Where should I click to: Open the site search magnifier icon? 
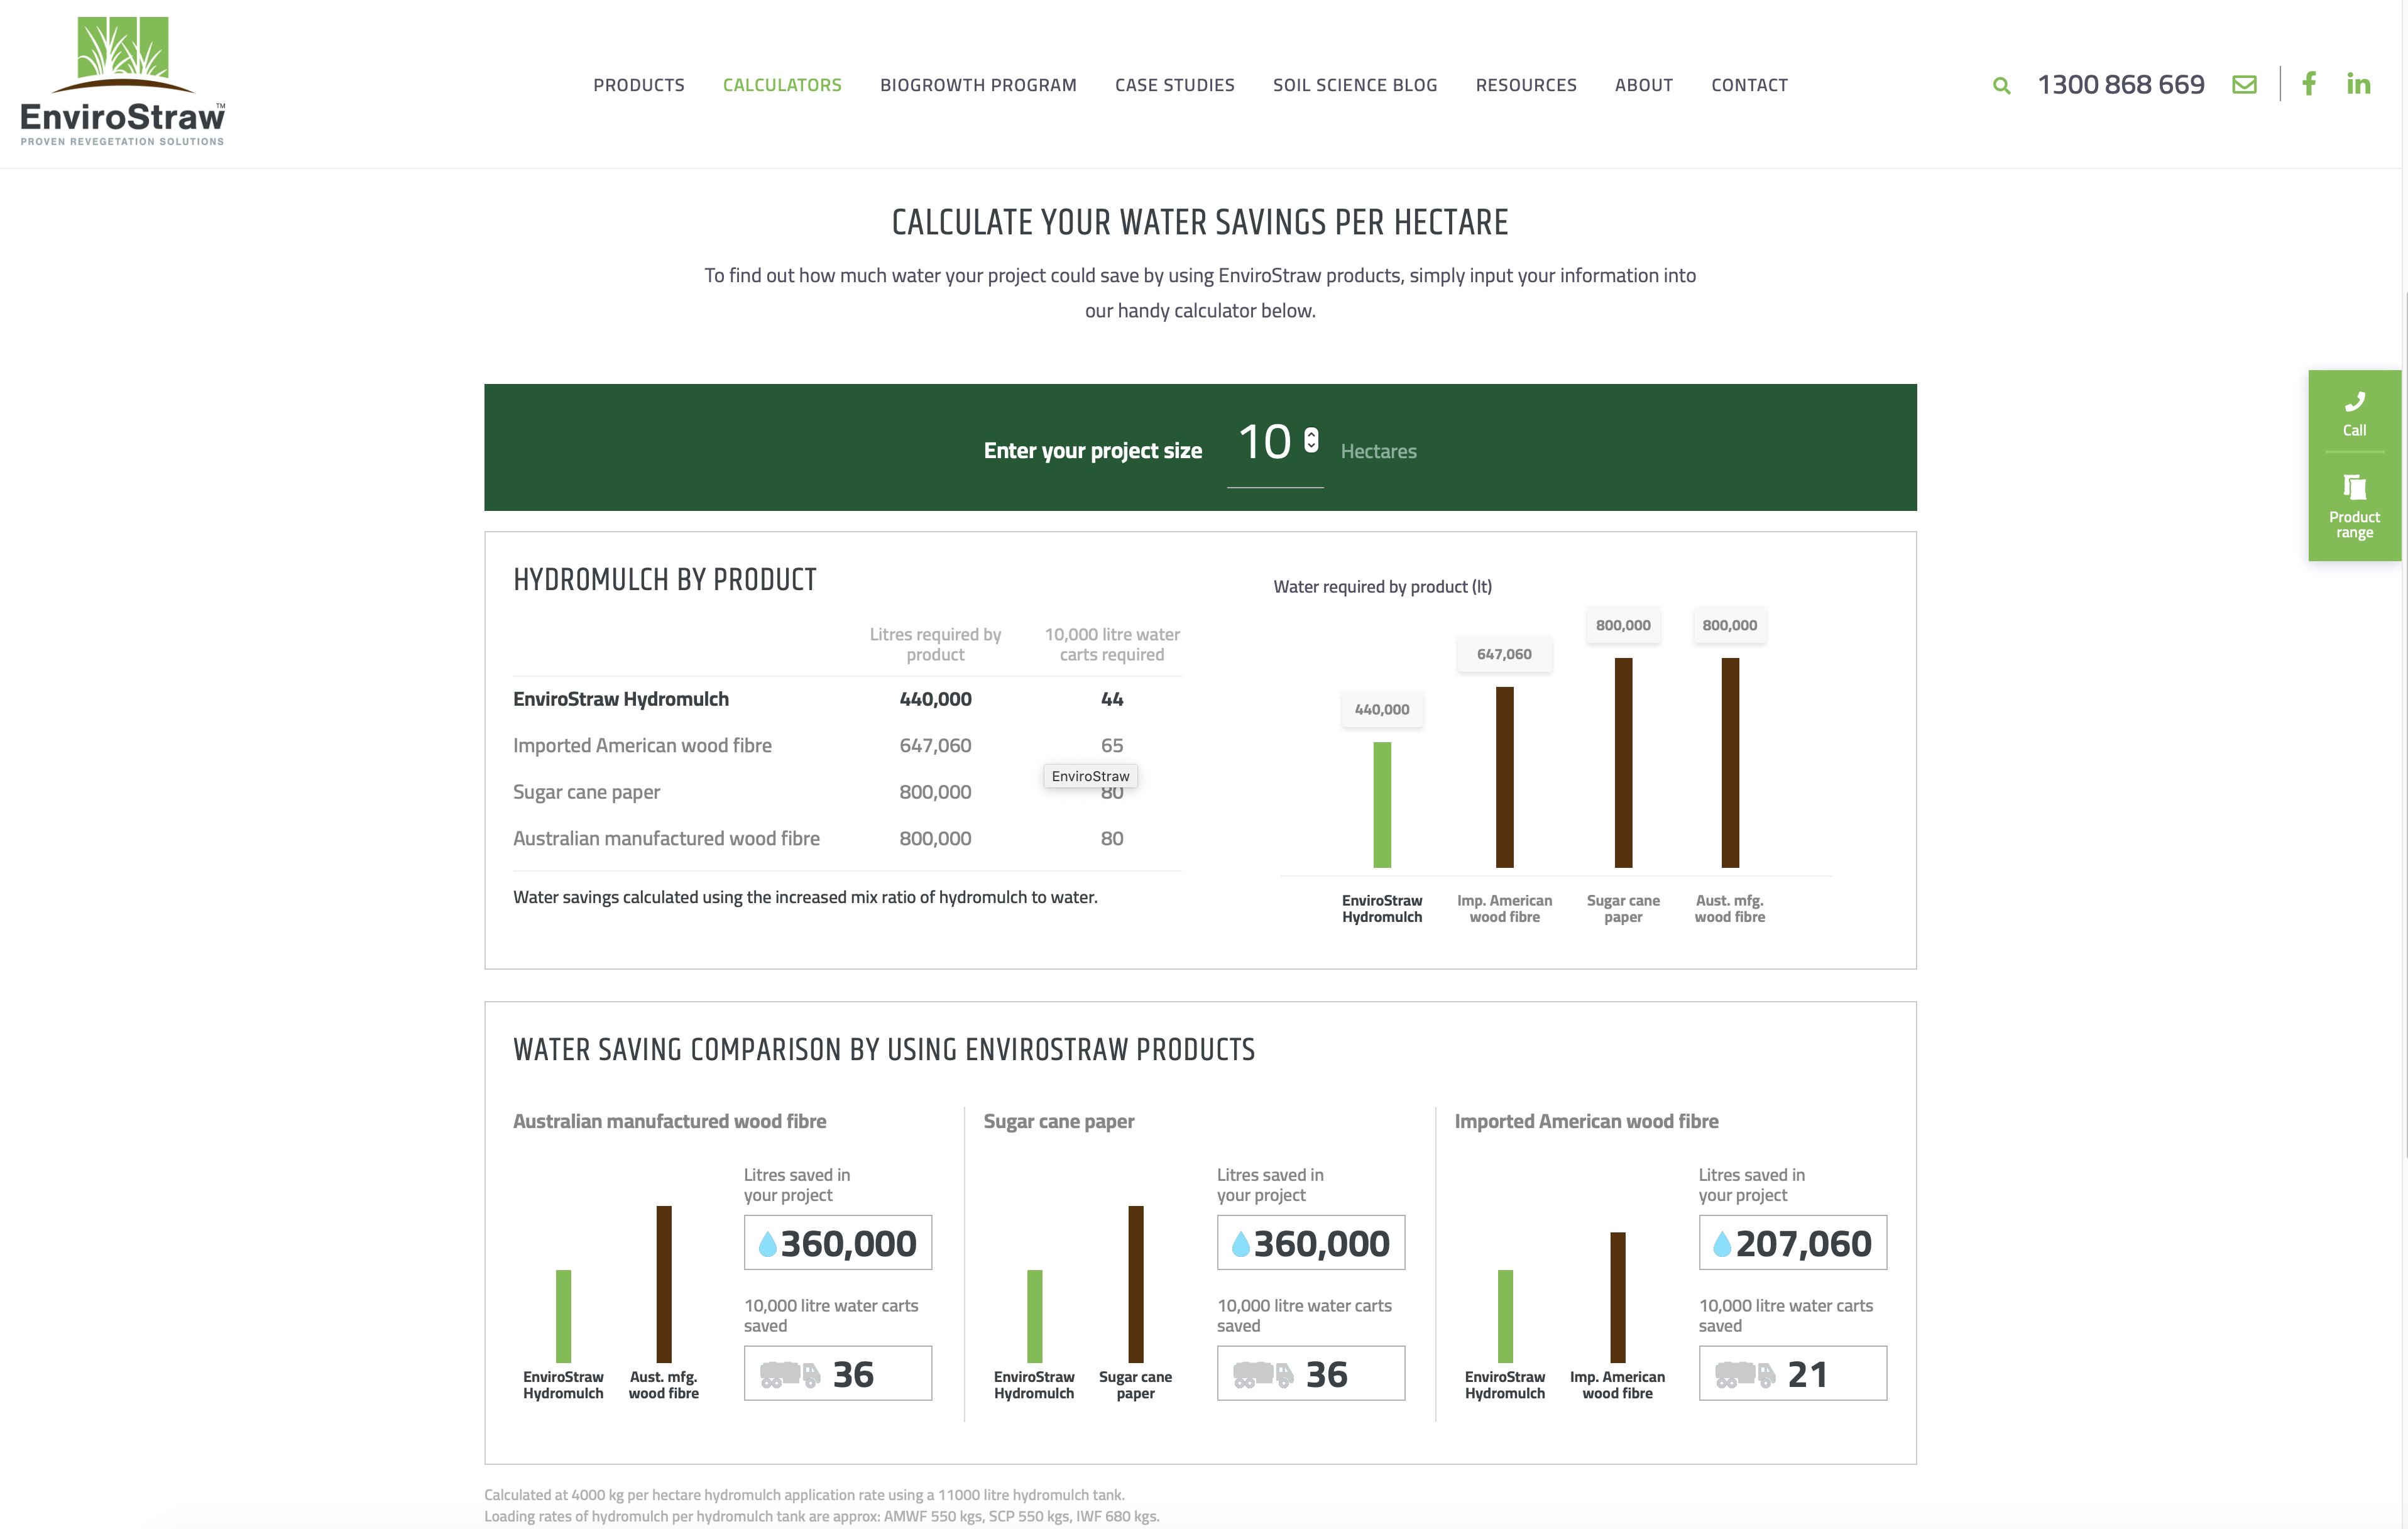2001,86
